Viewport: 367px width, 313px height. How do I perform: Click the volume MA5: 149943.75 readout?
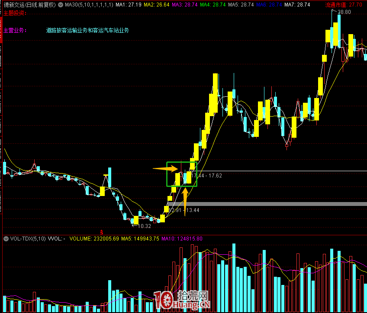coord(140,239)
